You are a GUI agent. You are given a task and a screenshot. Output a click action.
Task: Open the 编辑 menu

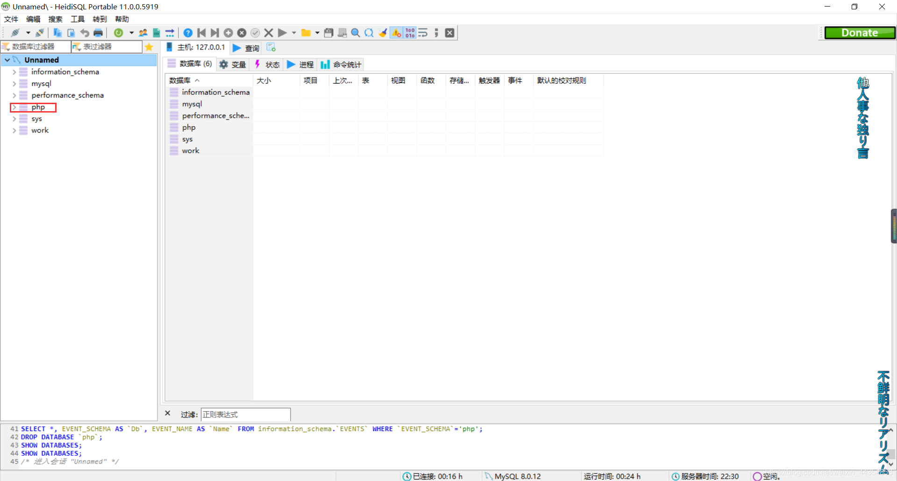[33, 19]
